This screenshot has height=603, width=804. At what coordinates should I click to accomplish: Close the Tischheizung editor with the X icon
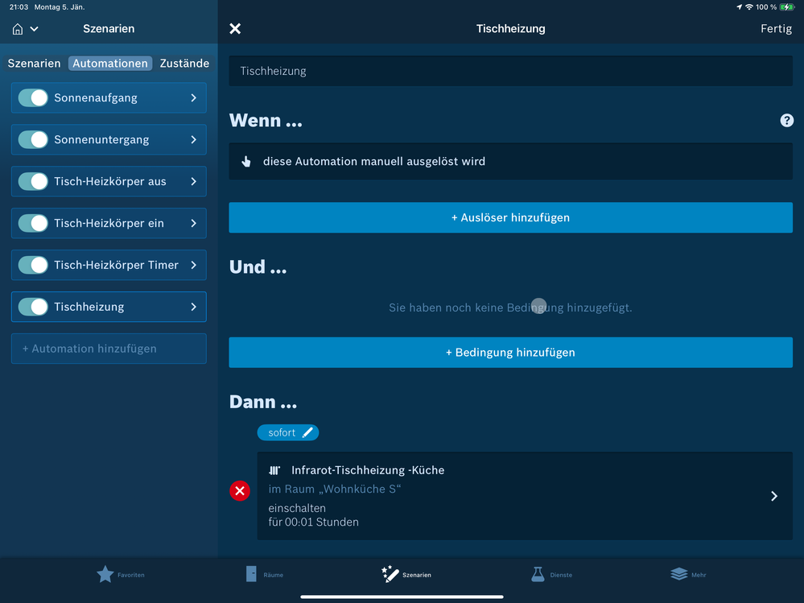point(235,29)
